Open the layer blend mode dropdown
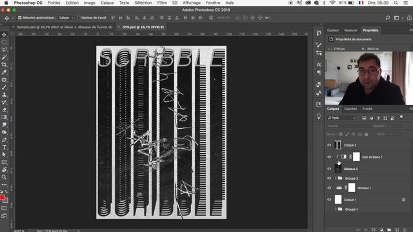The width and height of the screenshot is (413, 232). tap(348, 126)
